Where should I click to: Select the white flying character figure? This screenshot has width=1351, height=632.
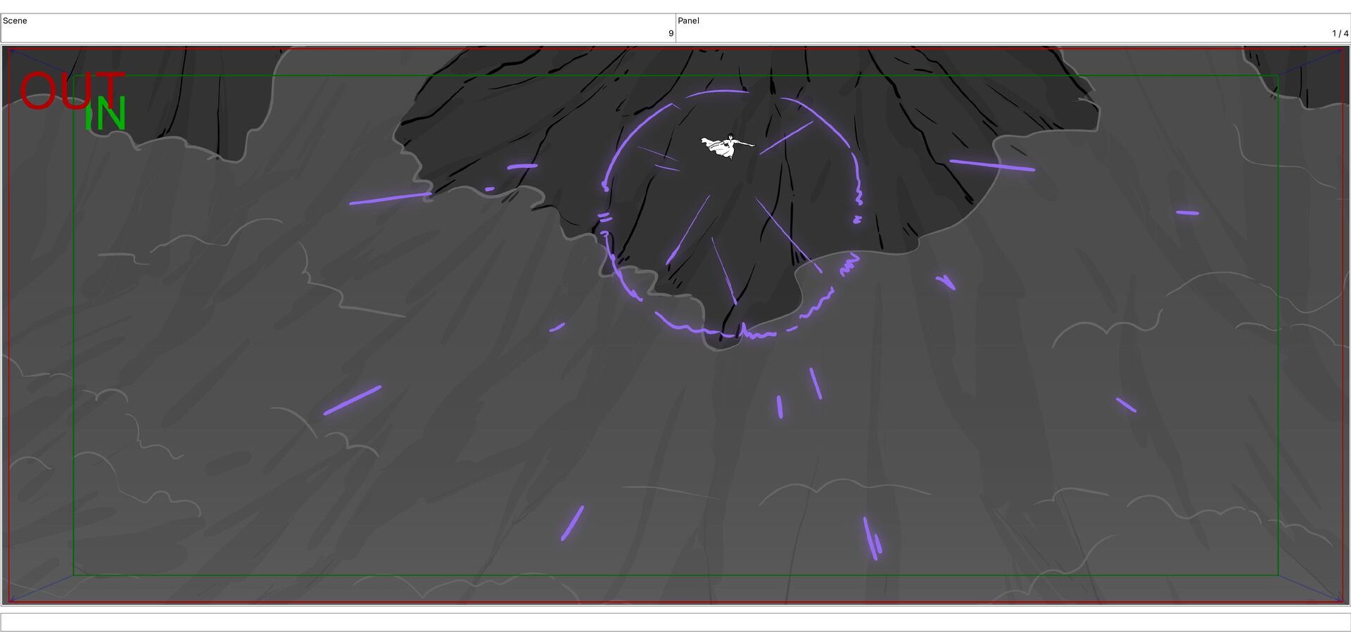727,146
